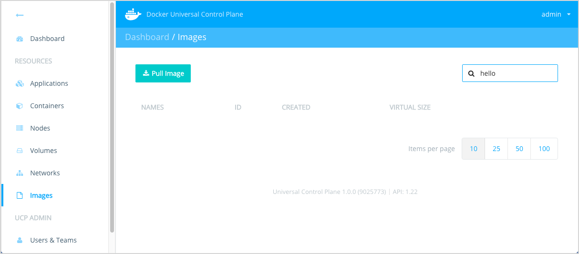Click the Images file icon

pos(20,195)
